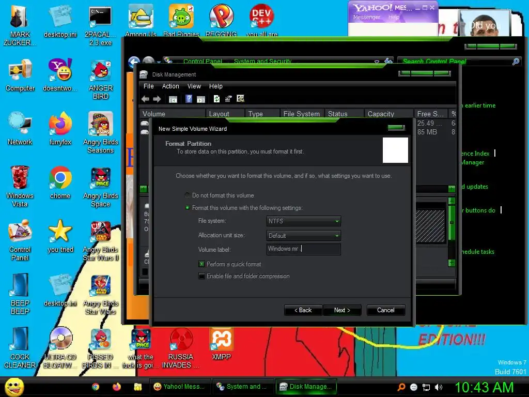This screenshot has height=397, width=529.
Task: Click the Forward arrow in Disk Management toolbar
Action: click(157, 99)
